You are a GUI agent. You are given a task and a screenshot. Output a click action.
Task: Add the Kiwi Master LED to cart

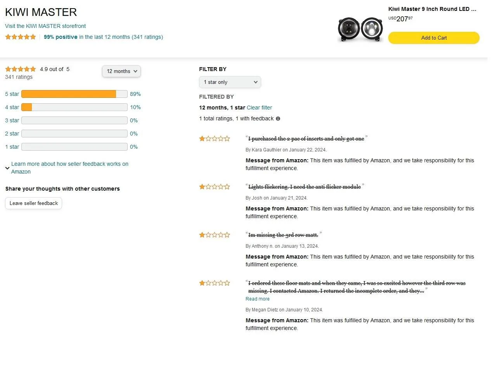tap(434, 38)
